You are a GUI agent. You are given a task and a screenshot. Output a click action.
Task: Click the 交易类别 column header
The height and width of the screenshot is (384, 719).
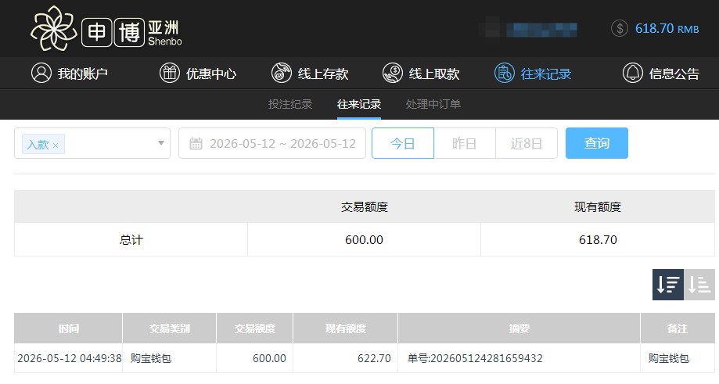click(x=169, y=328)
